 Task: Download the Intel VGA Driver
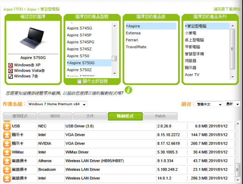tap(7, 135)
